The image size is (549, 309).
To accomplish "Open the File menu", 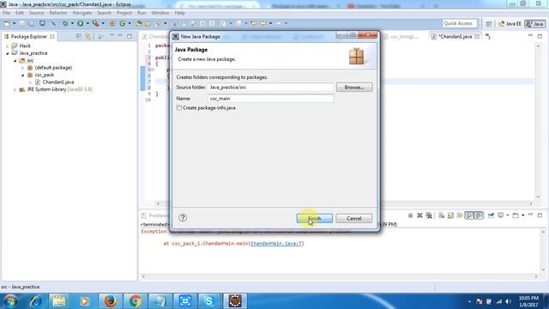I will click(x=6, y=13).
